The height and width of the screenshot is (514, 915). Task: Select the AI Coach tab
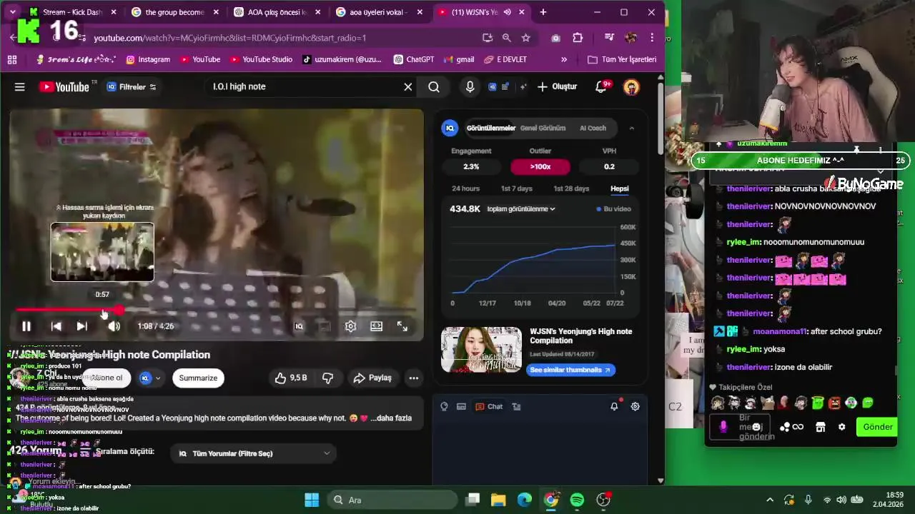pyautogui.click(x=593, y=128)
